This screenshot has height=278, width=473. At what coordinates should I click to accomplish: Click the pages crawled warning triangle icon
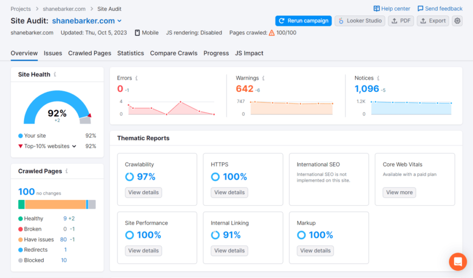(272, 33)
